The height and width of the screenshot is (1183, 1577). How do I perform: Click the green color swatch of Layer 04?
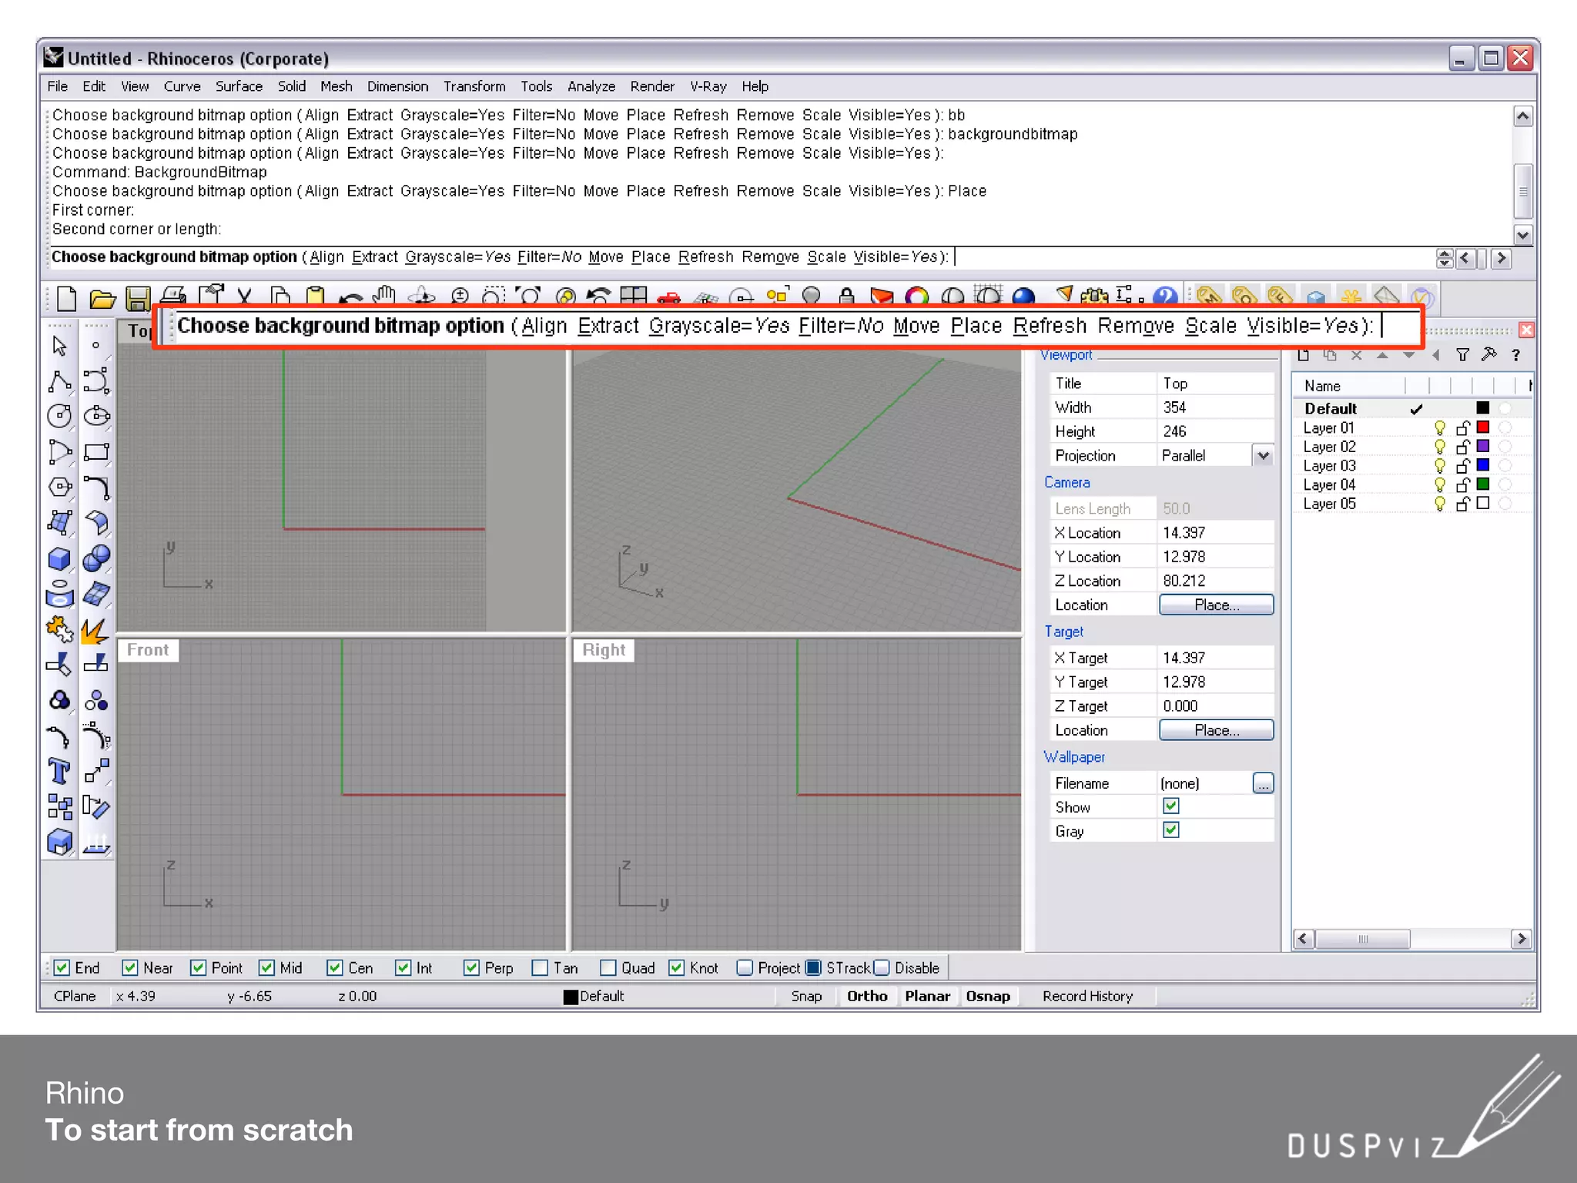[x=1483, y=484]
